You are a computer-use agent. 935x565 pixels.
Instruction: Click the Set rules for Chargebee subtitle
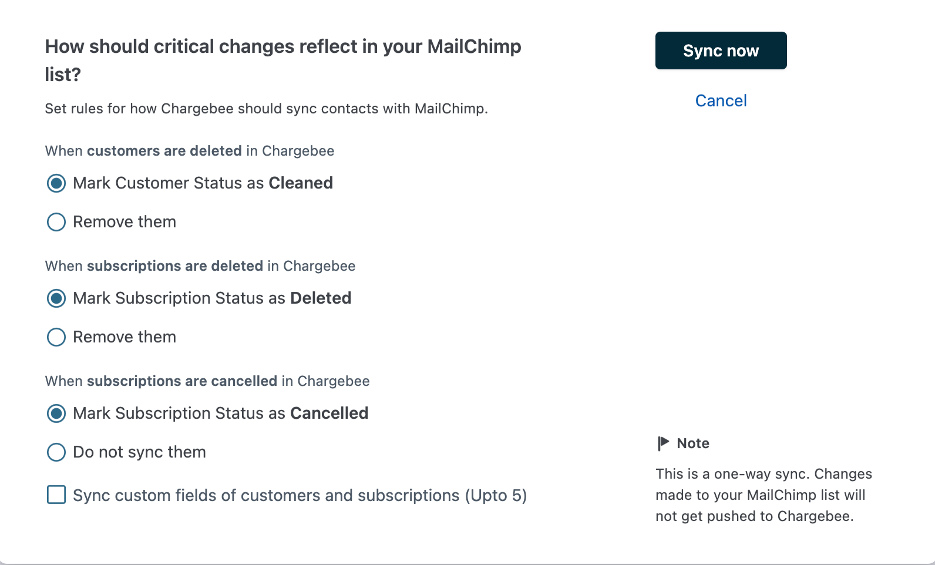coord(266,109)
